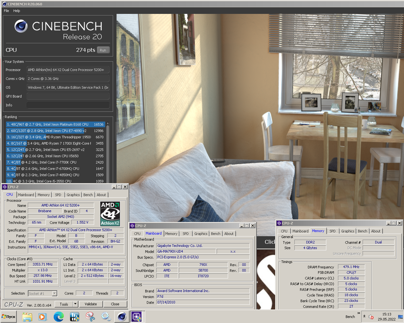Image resolution: width=404 pixels, height=323 pixels.
Task: Select ranking row Intel Xeon Platinum 8168
Action: point(55,124)
